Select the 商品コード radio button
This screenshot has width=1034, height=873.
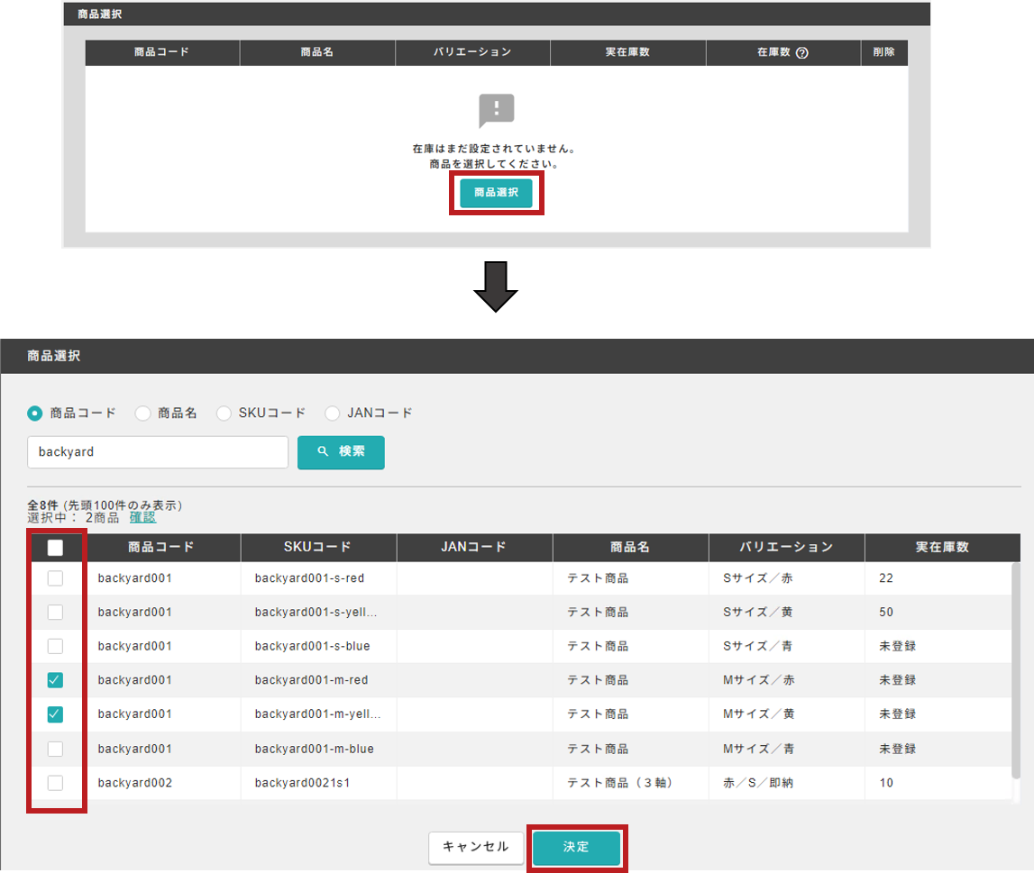34,414
